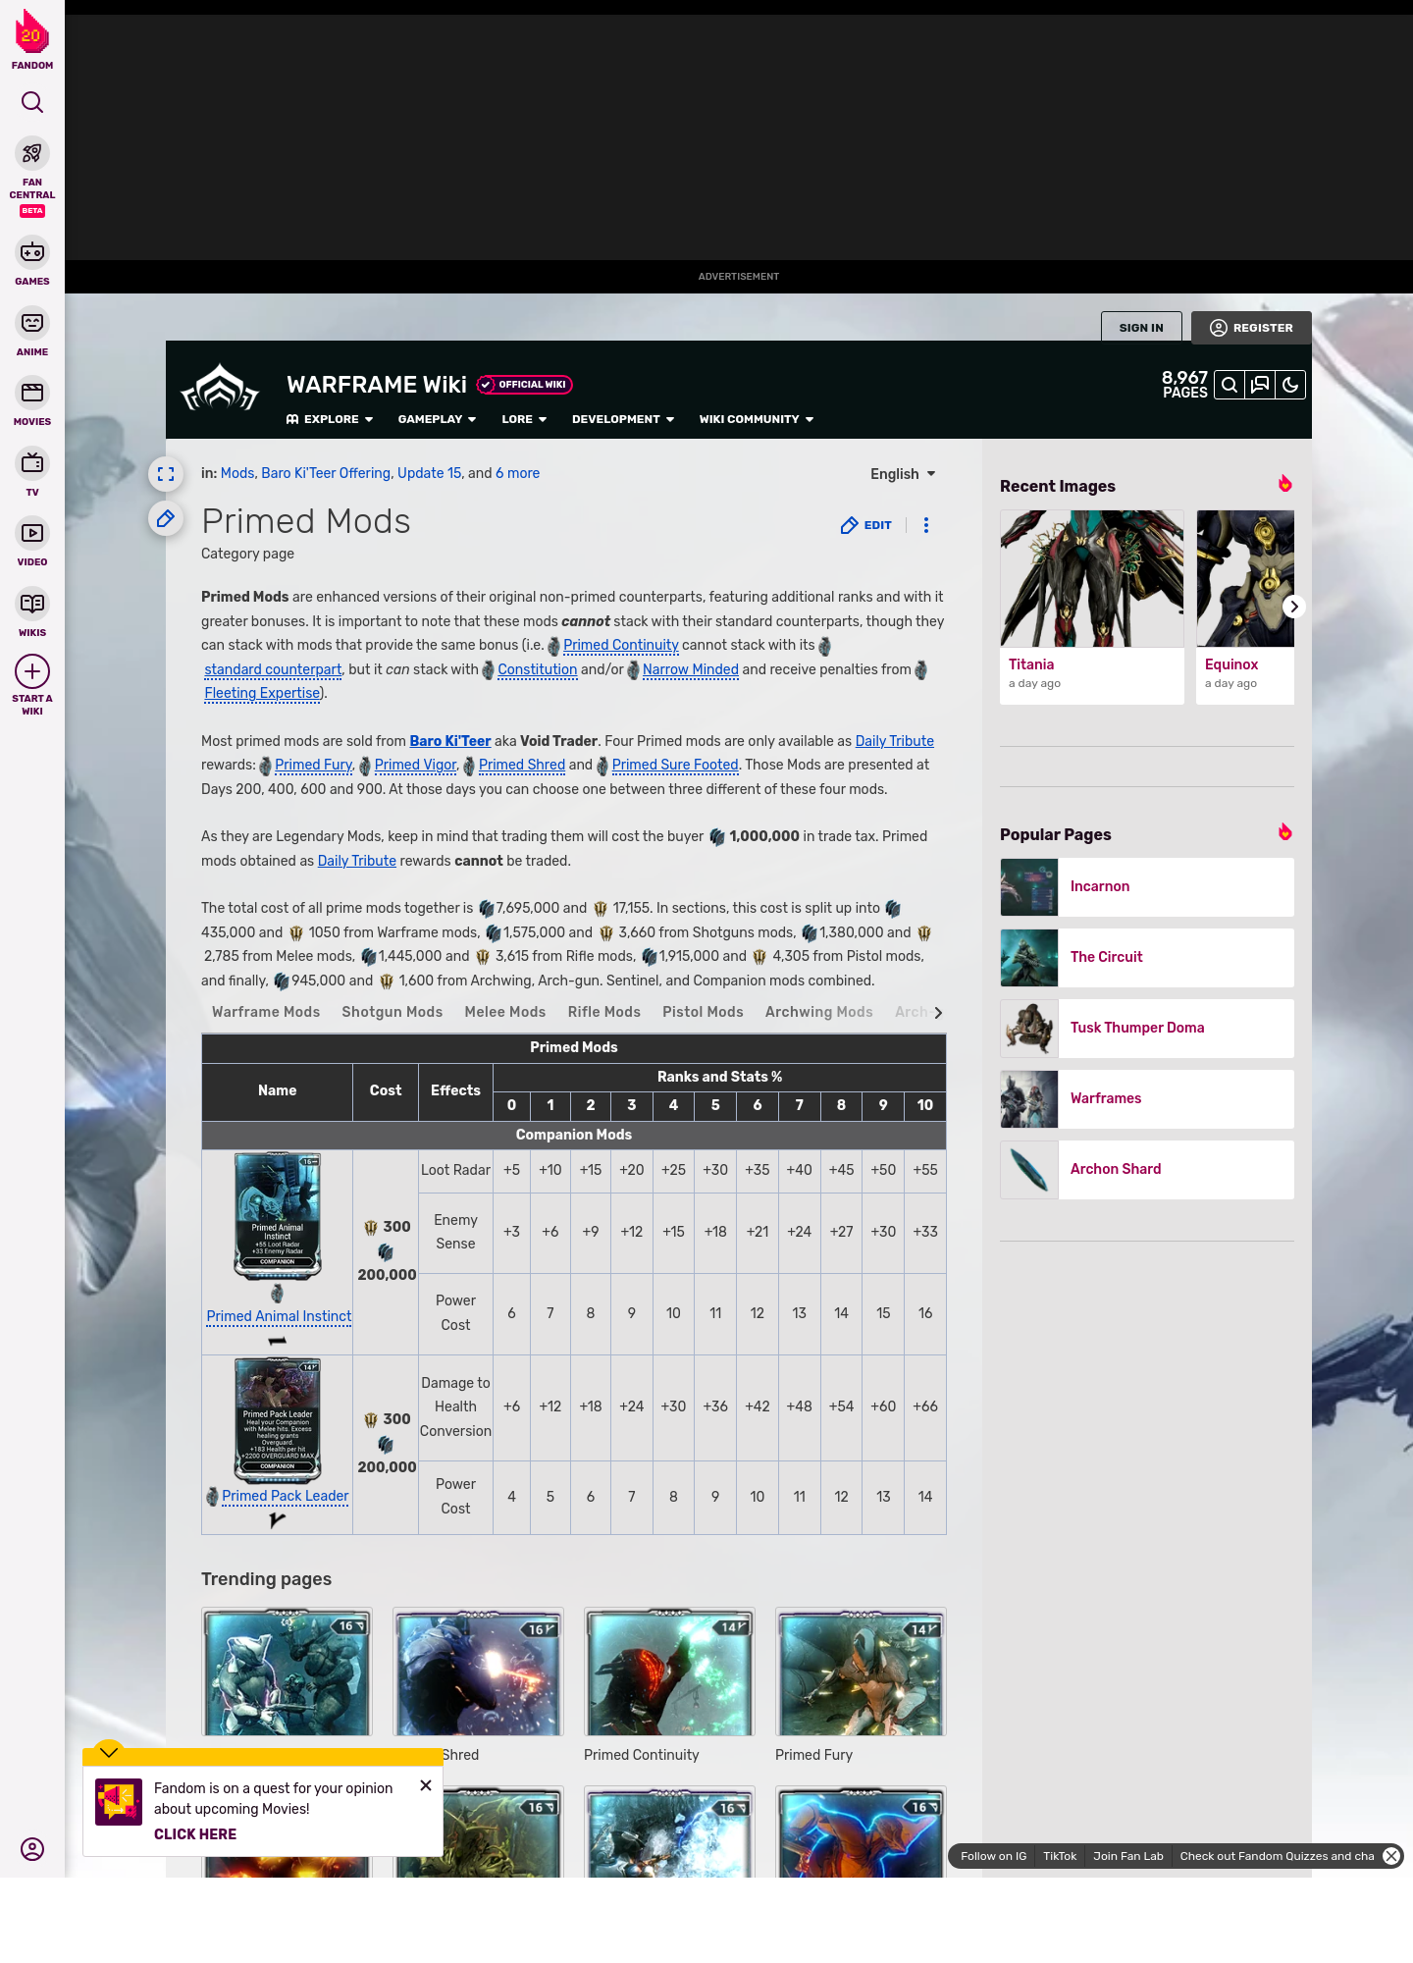Screen dimensions: 1413x1963
Task: Open the Games sidebar icon
Action: (x=32, y=252)
